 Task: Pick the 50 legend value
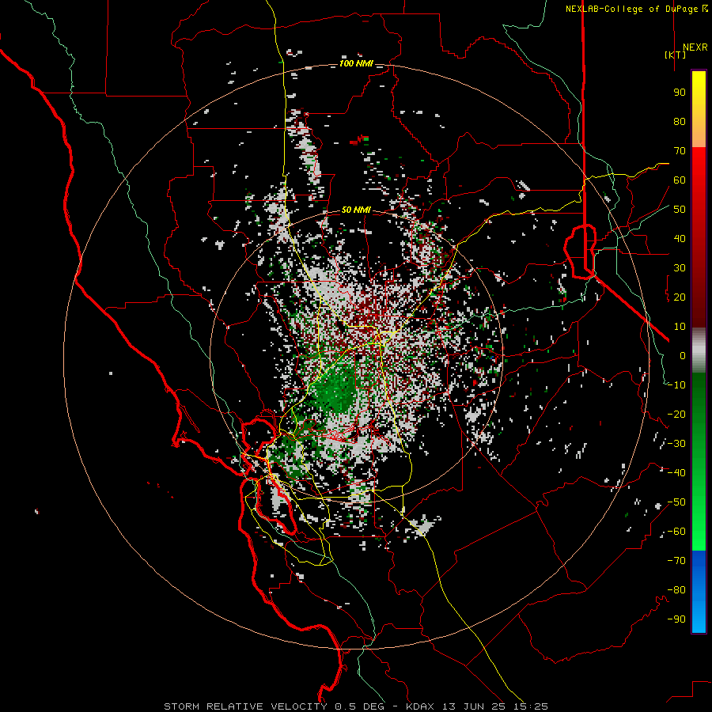click(x=680, y=210)
